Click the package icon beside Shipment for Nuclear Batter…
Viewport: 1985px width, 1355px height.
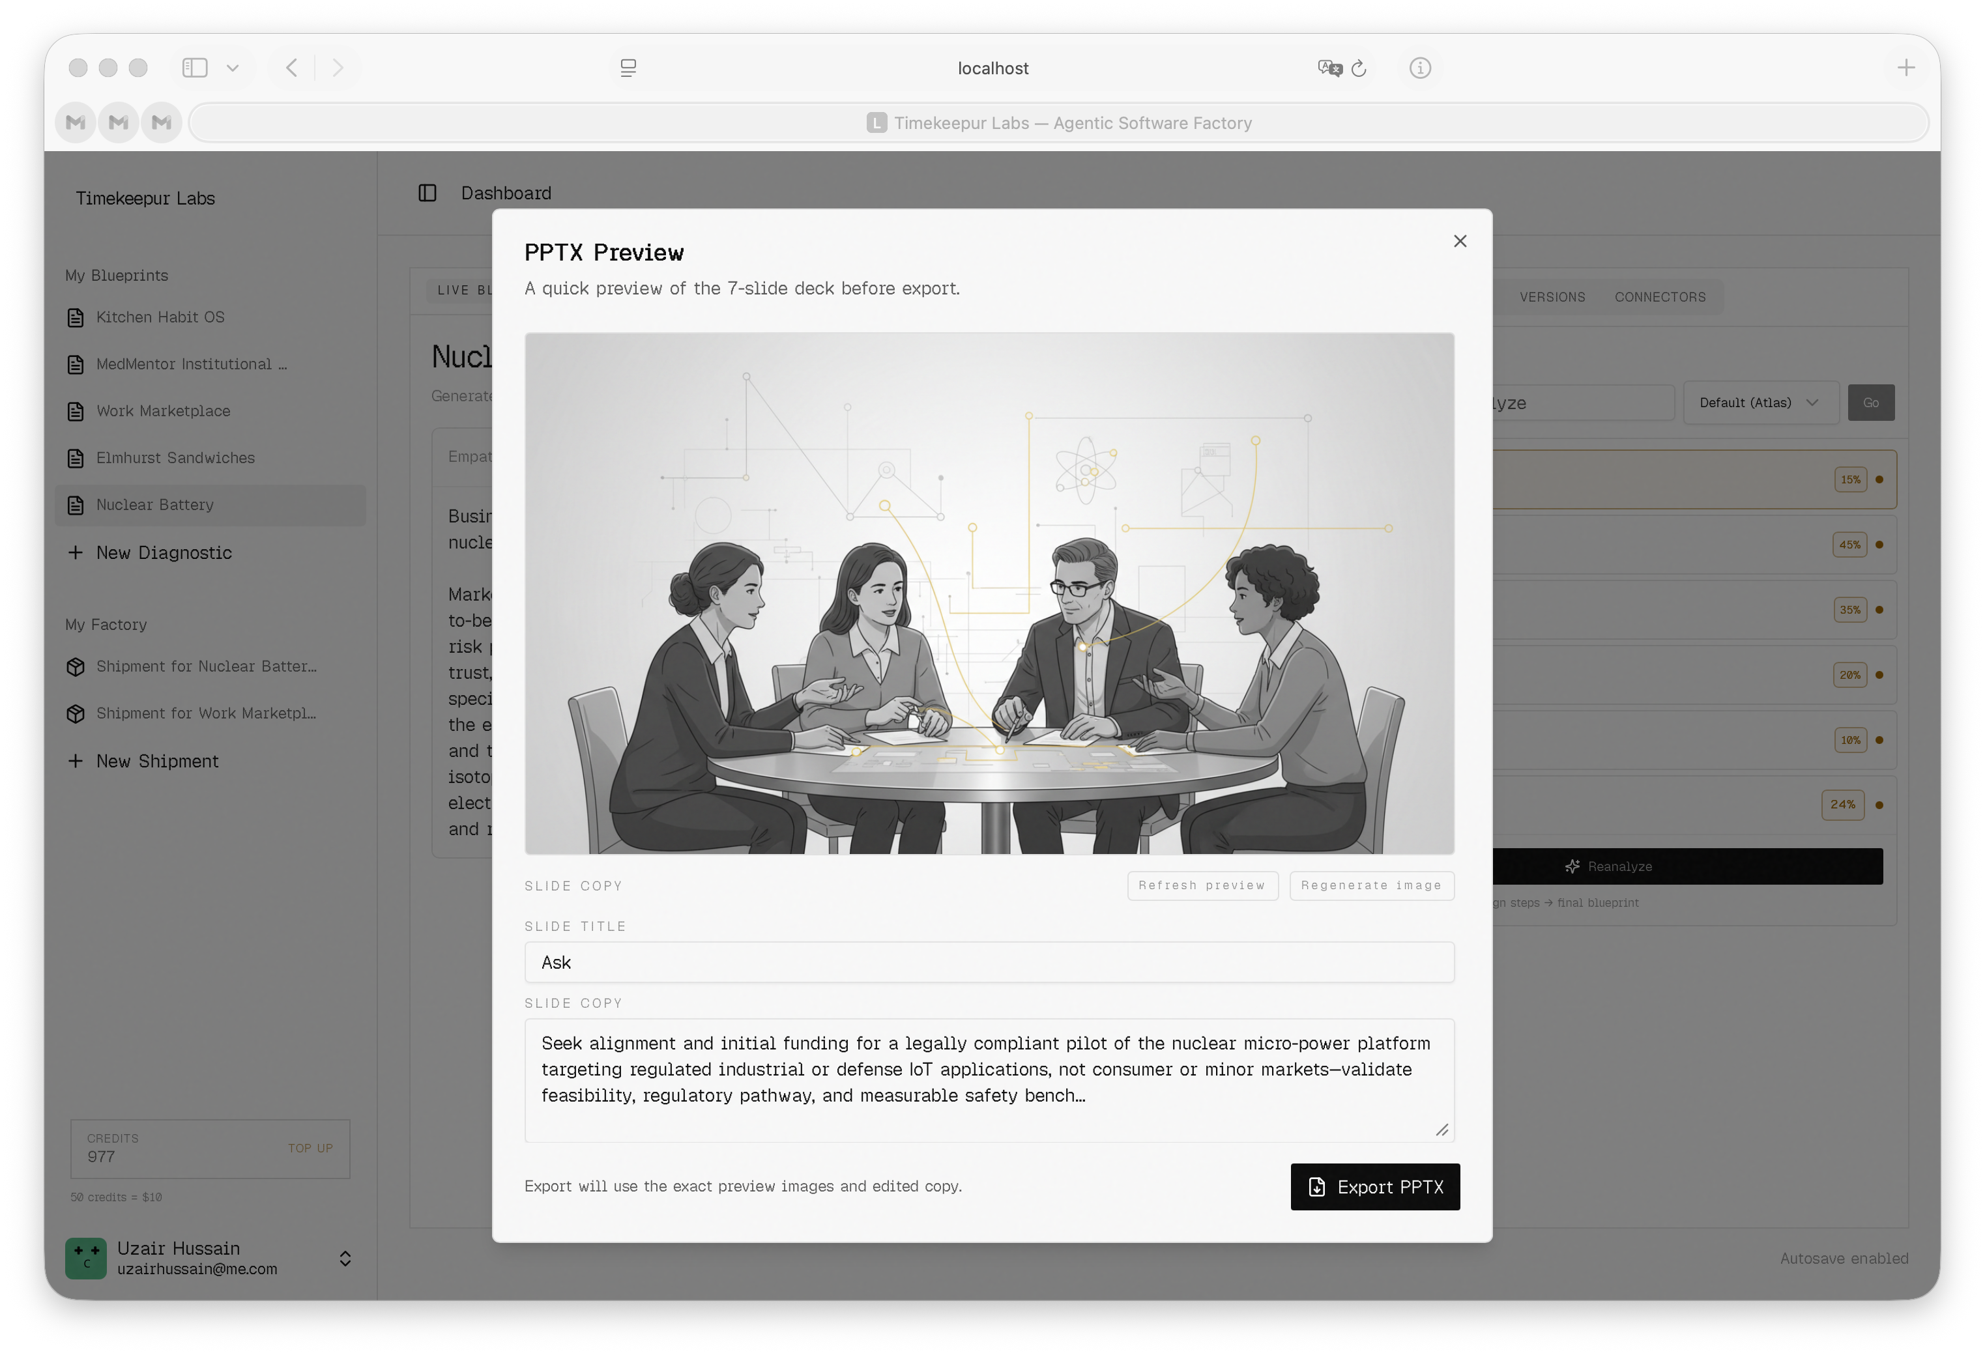[76, 667]
